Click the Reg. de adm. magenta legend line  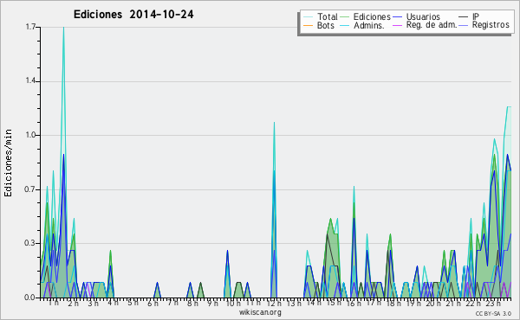tap(397, 25)
